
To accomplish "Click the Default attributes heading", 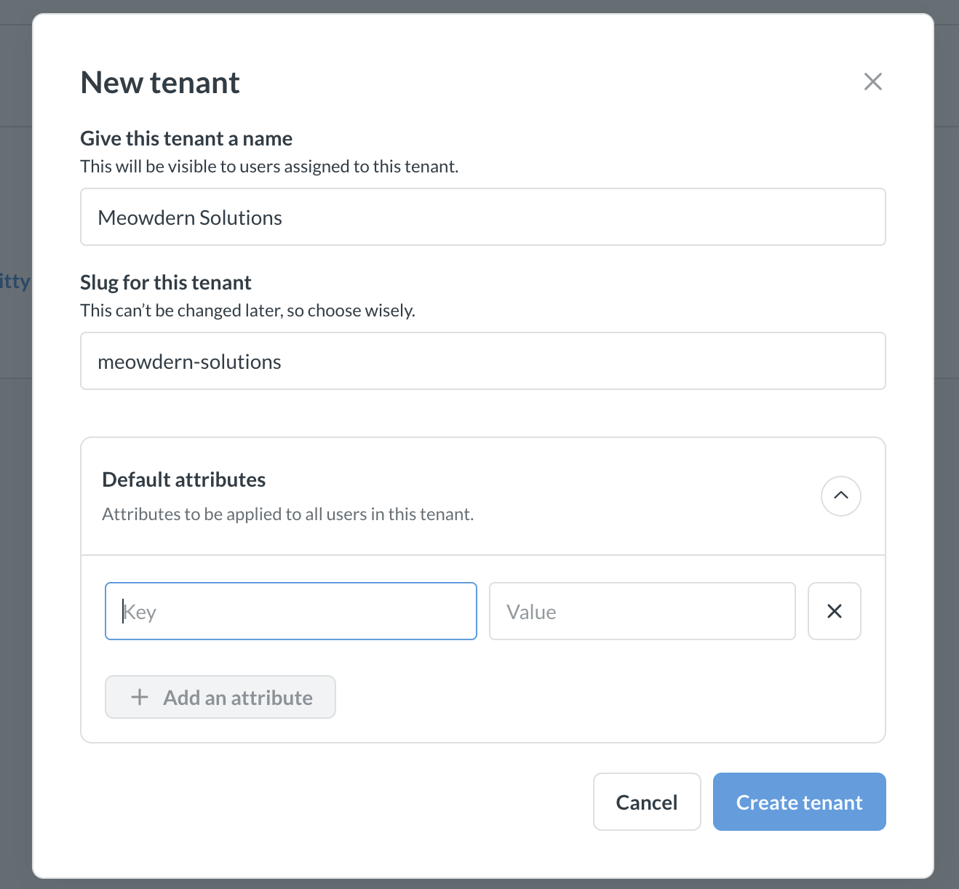I will 183,479.
